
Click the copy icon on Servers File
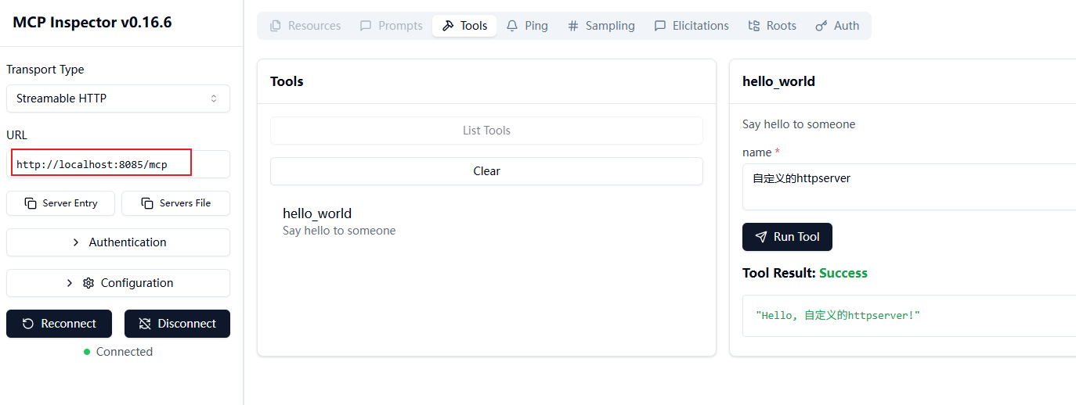click(147, 203)
